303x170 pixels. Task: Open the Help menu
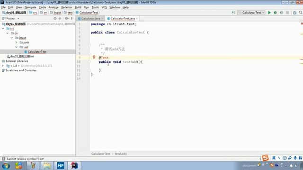[125, 8]
